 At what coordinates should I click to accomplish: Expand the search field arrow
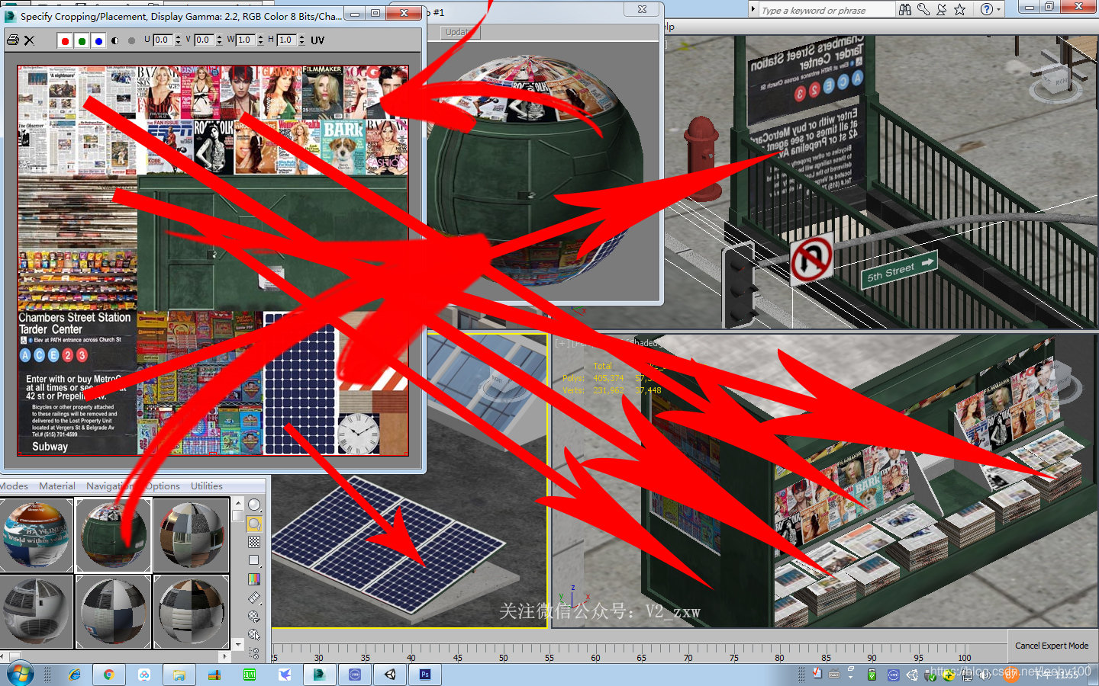(x=753, y=10)
